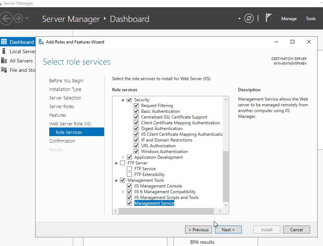Click the Local Server icon in sidebar
323x246 pixels.
point(4,51)
